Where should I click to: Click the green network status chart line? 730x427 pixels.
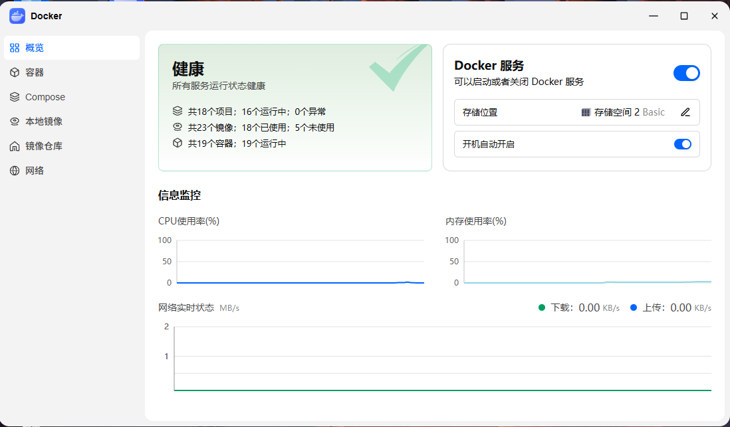[443, 390]
